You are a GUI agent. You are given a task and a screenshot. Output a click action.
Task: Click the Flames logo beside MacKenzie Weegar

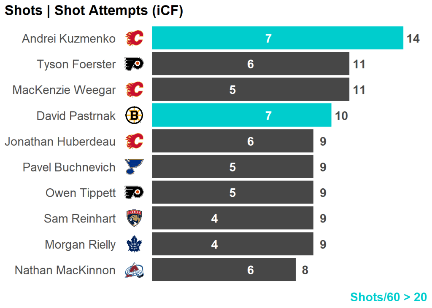[134, 90]
